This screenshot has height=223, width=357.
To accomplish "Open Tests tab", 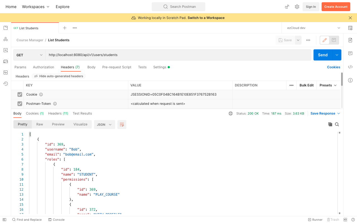I will [142, 67].
